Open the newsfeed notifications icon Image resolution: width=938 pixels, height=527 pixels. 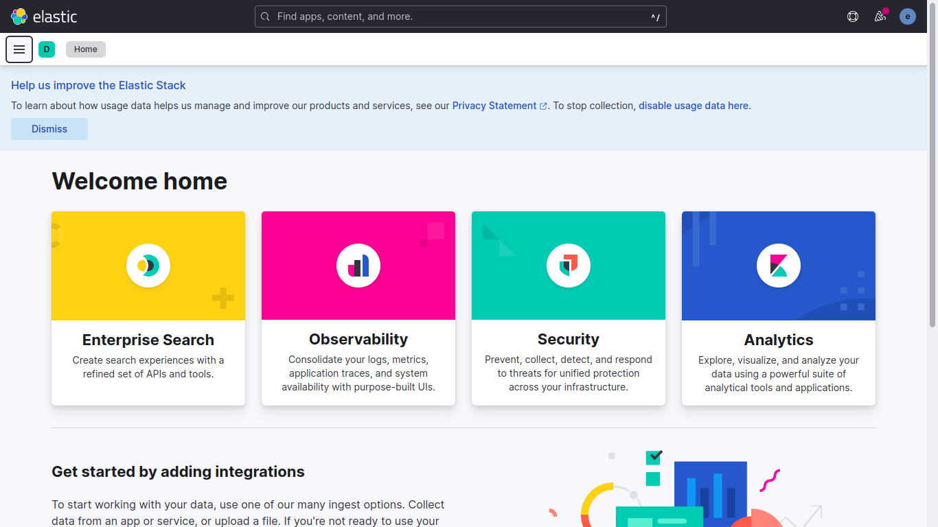[880, 16]
